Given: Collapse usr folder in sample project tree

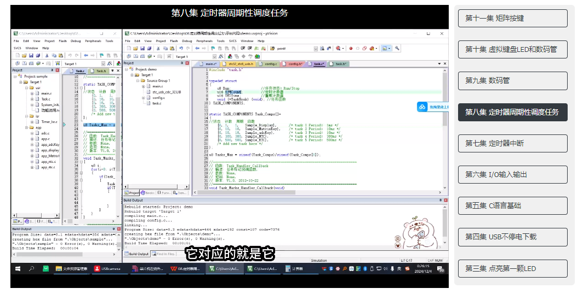Looking at the screenshot, I should [27, 88].
